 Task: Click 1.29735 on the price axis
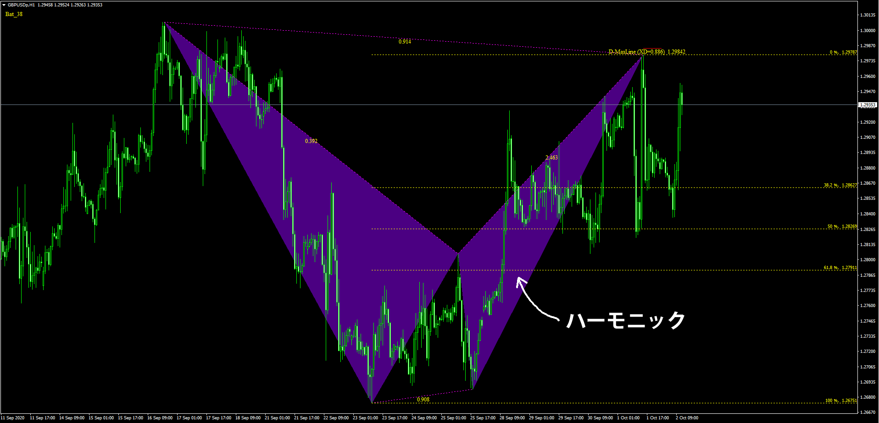(x=868, y=61)
